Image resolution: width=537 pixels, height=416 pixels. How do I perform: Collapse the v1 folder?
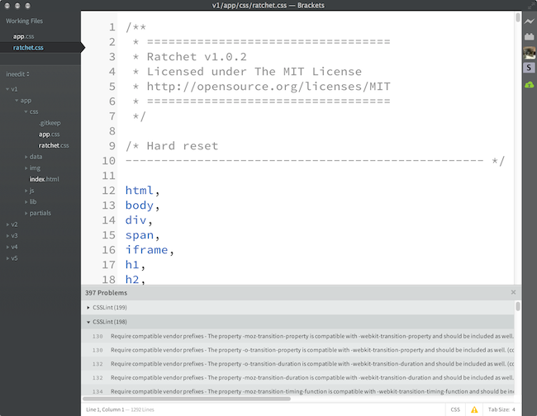click(x=7, y=89)
